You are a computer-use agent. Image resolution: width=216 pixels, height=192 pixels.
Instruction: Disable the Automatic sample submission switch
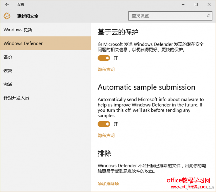[x=104, y=124]
